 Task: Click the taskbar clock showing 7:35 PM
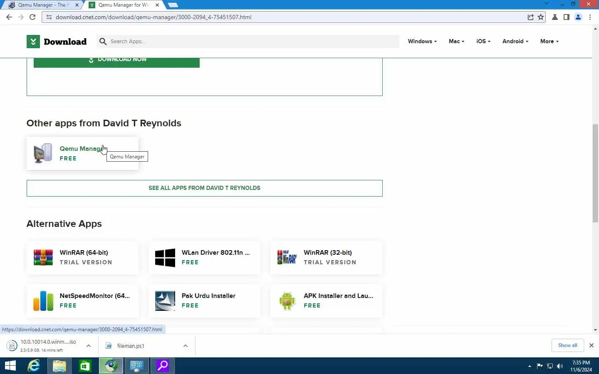[581, 366]
